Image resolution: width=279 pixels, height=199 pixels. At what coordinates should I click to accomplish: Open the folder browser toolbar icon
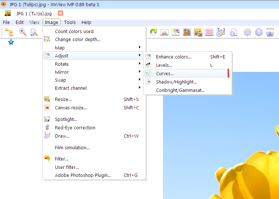click(x=9, y=32)
